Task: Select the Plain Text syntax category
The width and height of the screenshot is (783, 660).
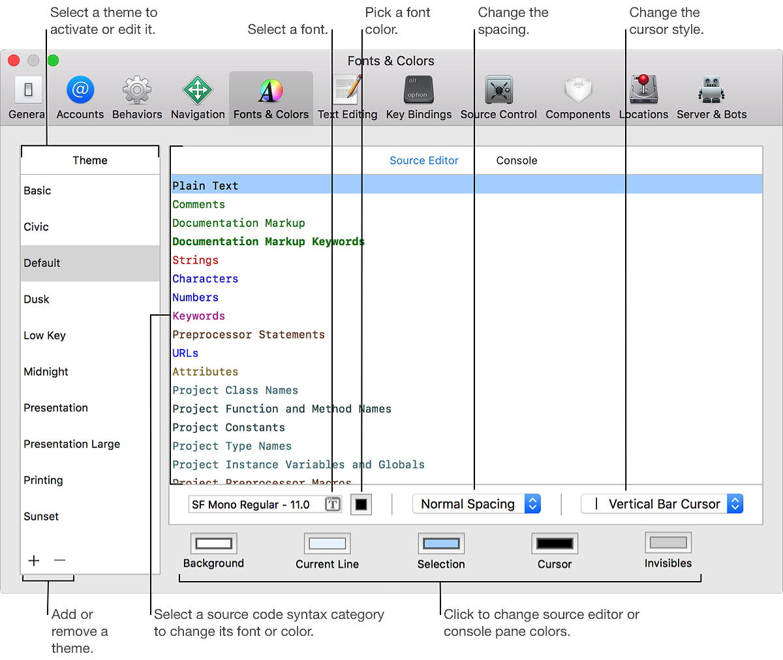Action: (x=467, y=185)
